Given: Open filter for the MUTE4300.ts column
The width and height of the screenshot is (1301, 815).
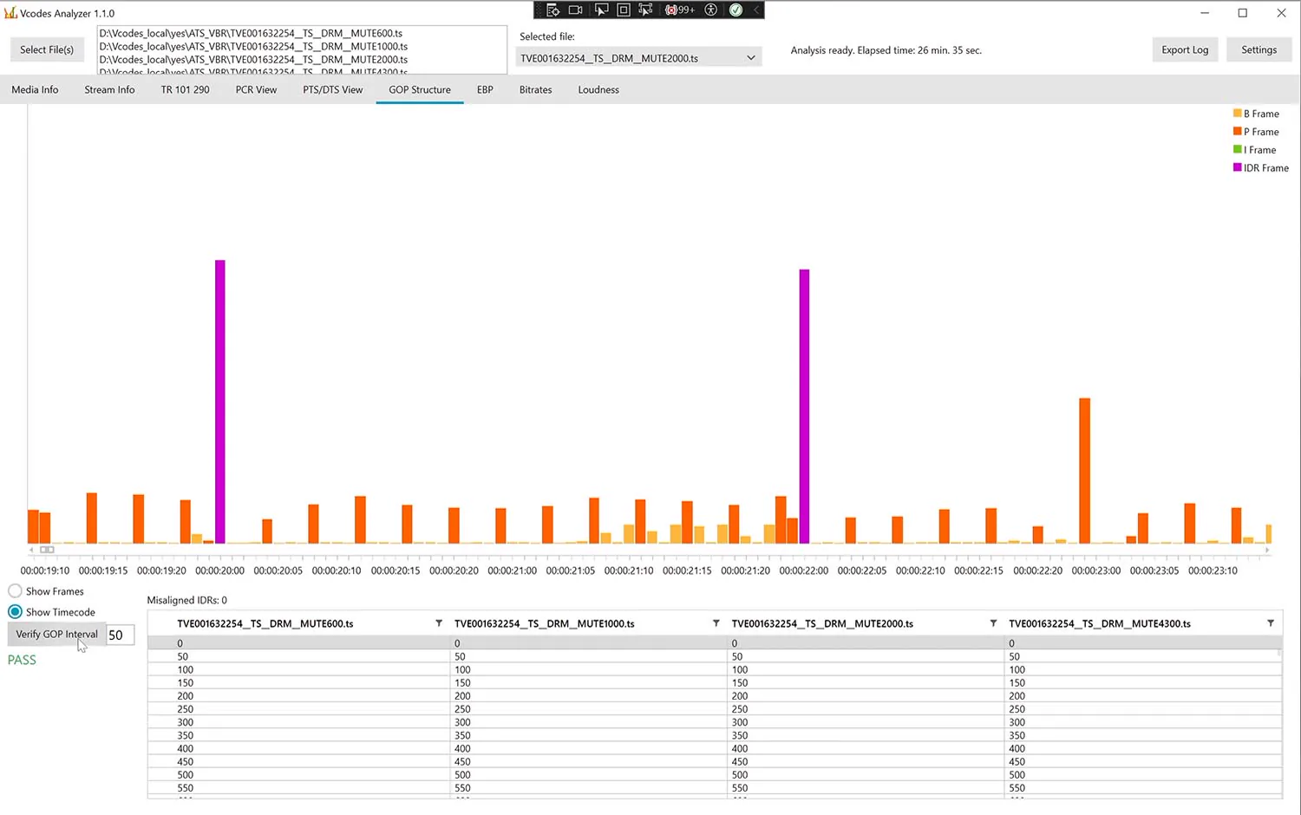Looking at the screenshot, I should (1271, 623).
